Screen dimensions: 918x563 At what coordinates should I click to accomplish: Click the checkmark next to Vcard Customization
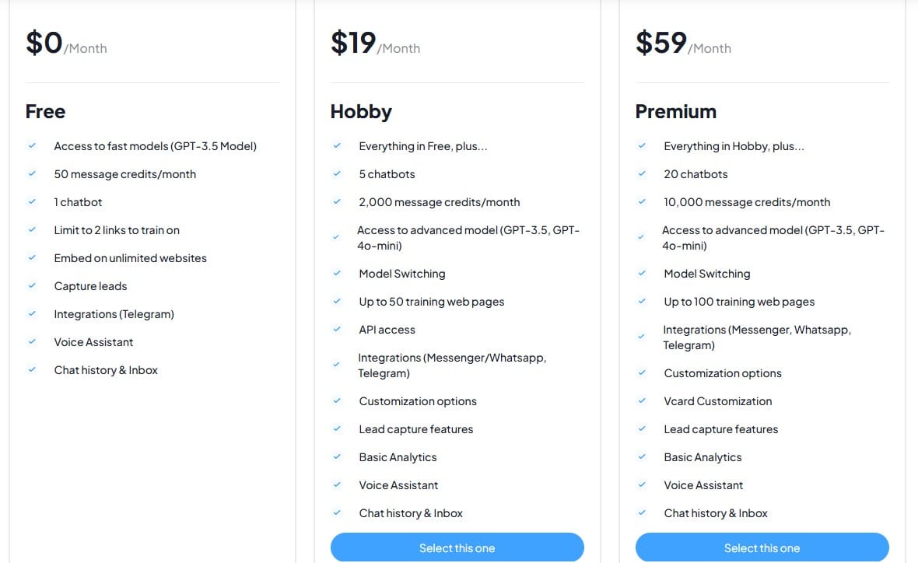642,401
